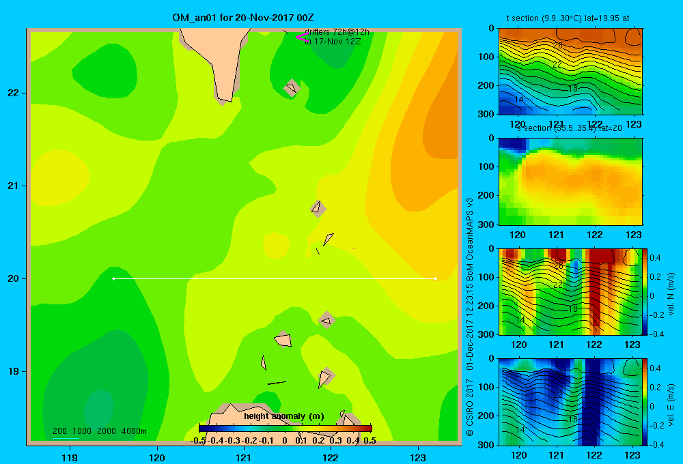683x464 pixels.
Task: Open the salinity section panel
Action: (570, 182)
